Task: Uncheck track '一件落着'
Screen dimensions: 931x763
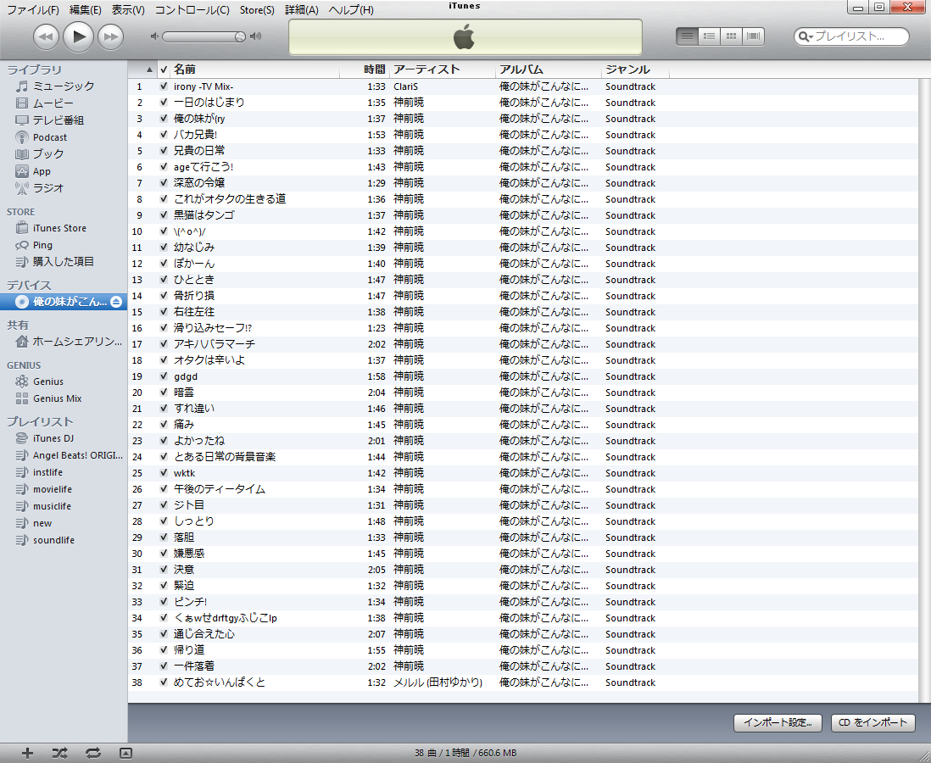Action: (164, 666)
